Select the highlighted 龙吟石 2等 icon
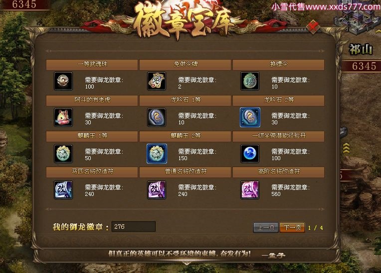Screen dimensions: 381x273 pyautogui.click(x=250, y=117)
